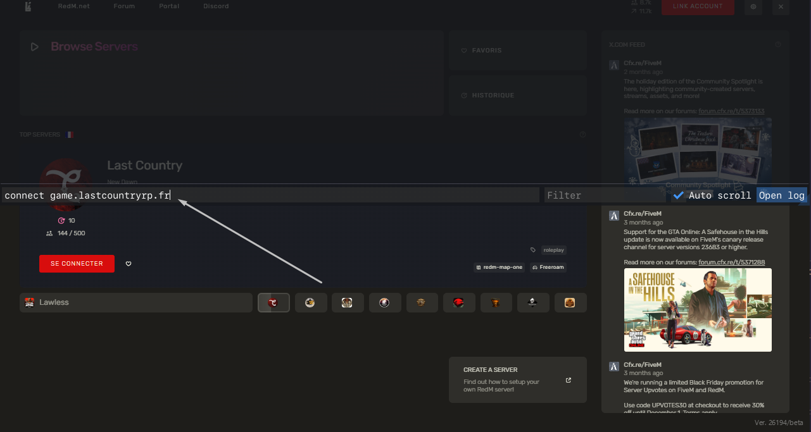Image resolution: width=811 pixels, height=432 pixels.
Task: Open the Forum menu item
Action: click(124, 6)
